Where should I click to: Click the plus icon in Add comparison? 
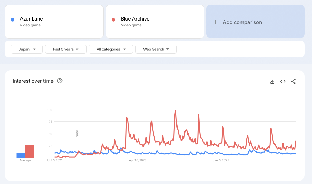pos(216,22)
